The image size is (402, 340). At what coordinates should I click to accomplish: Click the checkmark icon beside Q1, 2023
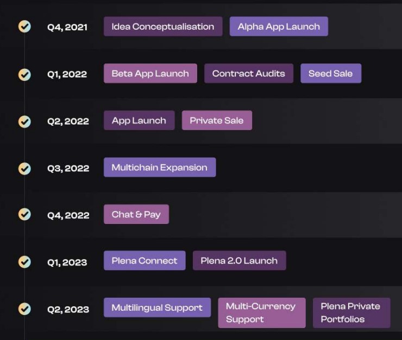pos(24,262)
